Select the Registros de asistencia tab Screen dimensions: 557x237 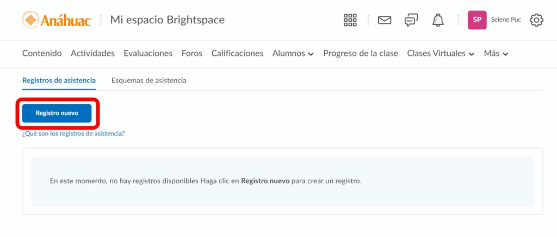point(59,80)
